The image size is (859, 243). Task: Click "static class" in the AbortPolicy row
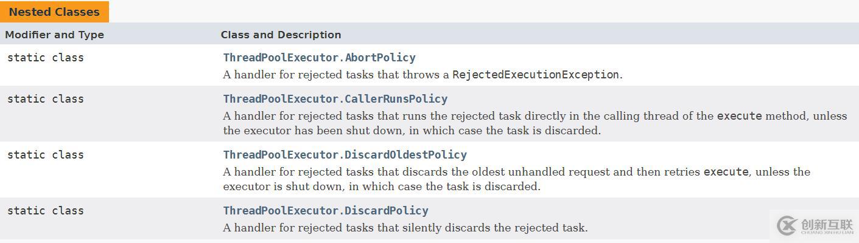point(46,58)
